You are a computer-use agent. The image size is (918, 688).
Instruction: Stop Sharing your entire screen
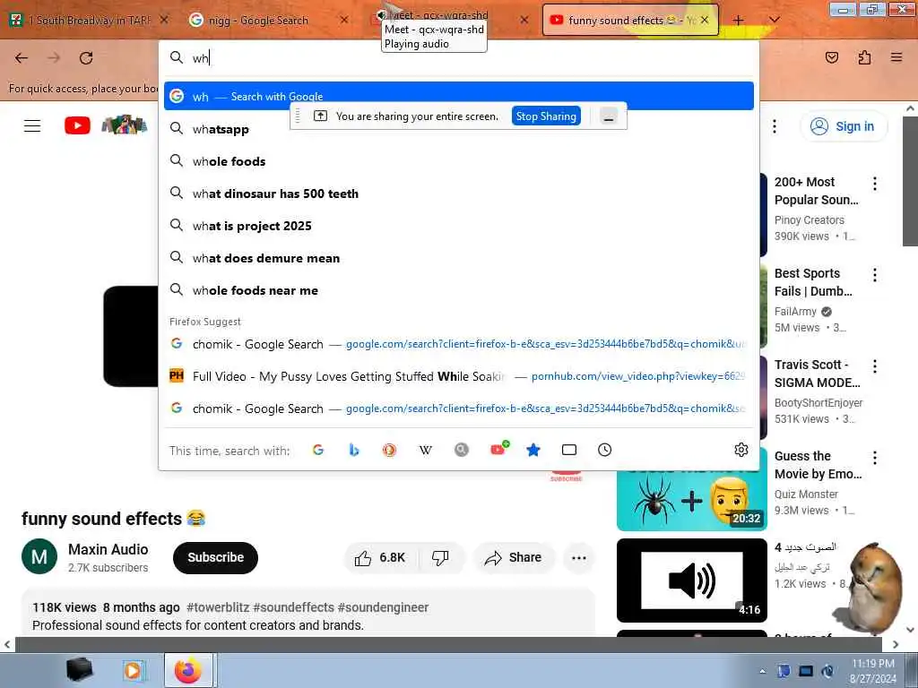[x=546, y=116]
